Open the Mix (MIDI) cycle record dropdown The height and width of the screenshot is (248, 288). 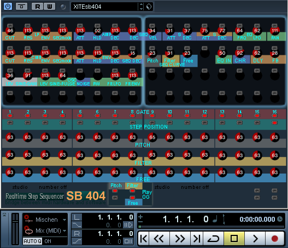(64, 230)
